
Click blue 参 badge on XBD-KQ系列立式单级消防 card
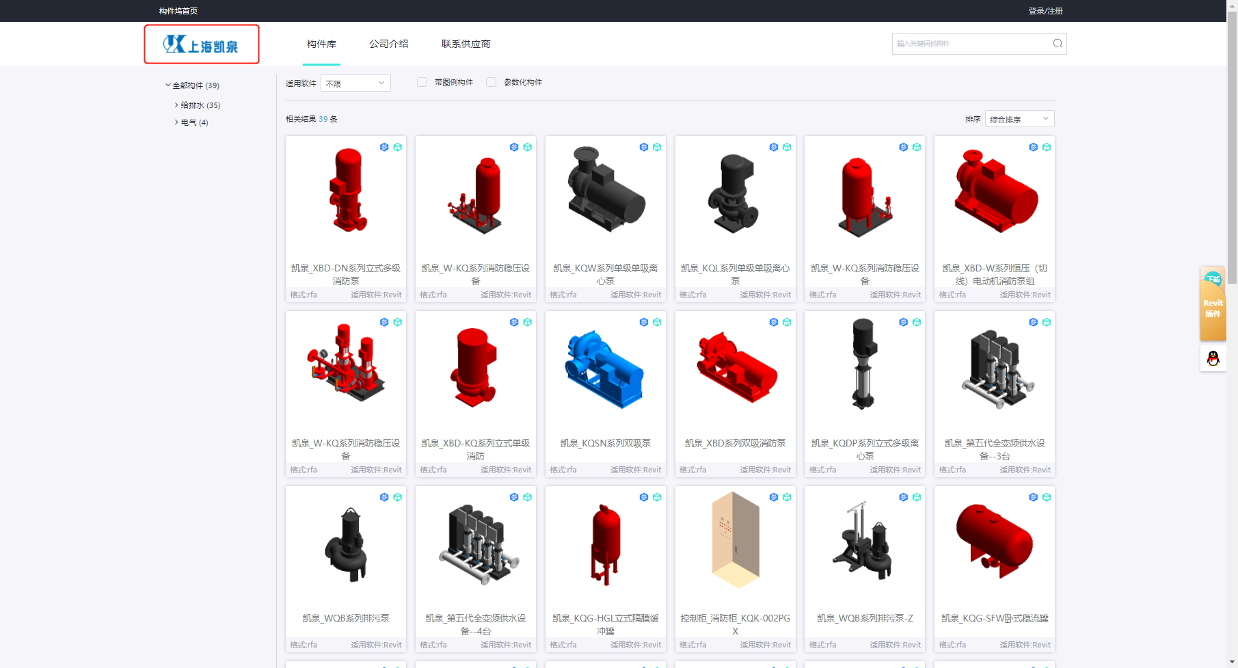[514, 322]
